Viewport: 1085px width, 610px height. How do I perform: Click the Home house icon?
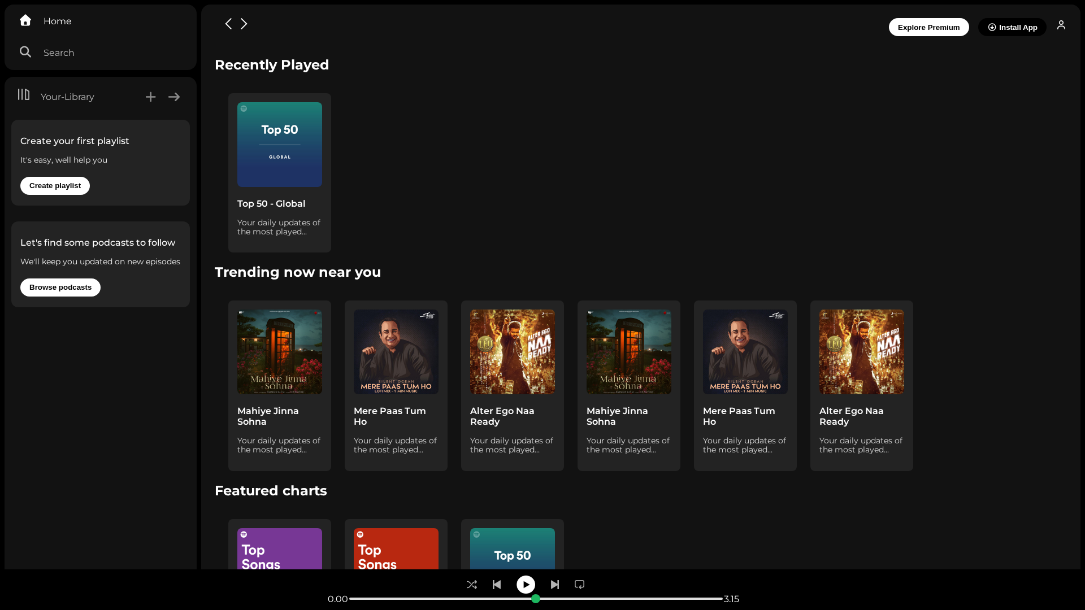coord(25,20)
